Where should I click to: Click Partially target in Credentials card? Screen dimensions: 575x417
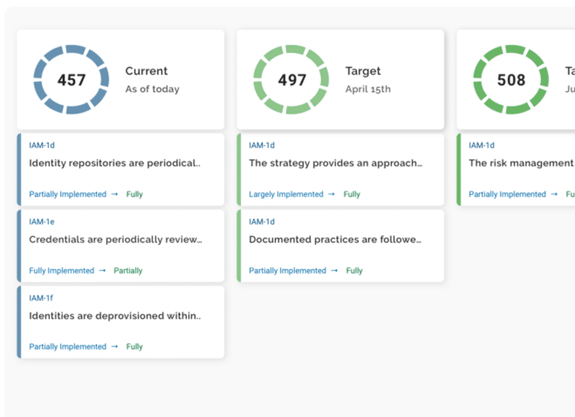coord(128,271)
